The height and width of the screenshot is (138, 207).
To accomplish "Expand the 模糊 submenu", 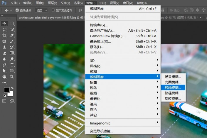I will [x=123, y=71].
